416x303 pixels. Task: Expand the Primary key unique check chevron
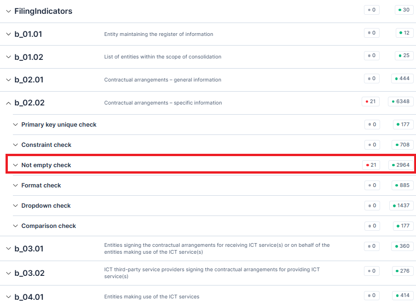click(15, 125)
